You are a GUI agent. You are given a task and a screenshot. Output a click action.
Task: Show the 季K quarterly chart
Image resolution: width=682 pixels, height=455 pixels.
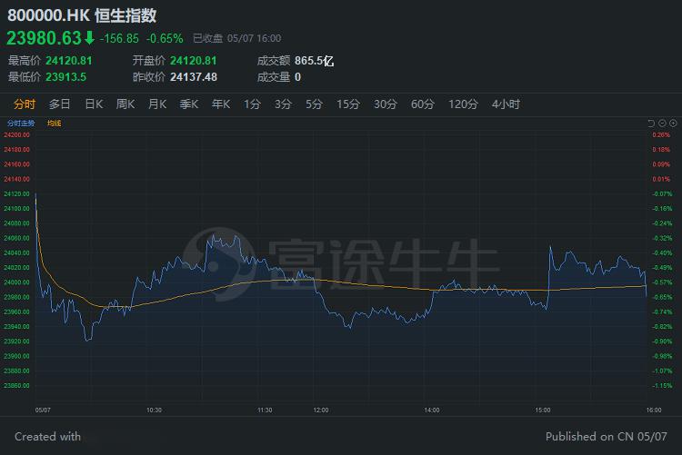(189, 104)
